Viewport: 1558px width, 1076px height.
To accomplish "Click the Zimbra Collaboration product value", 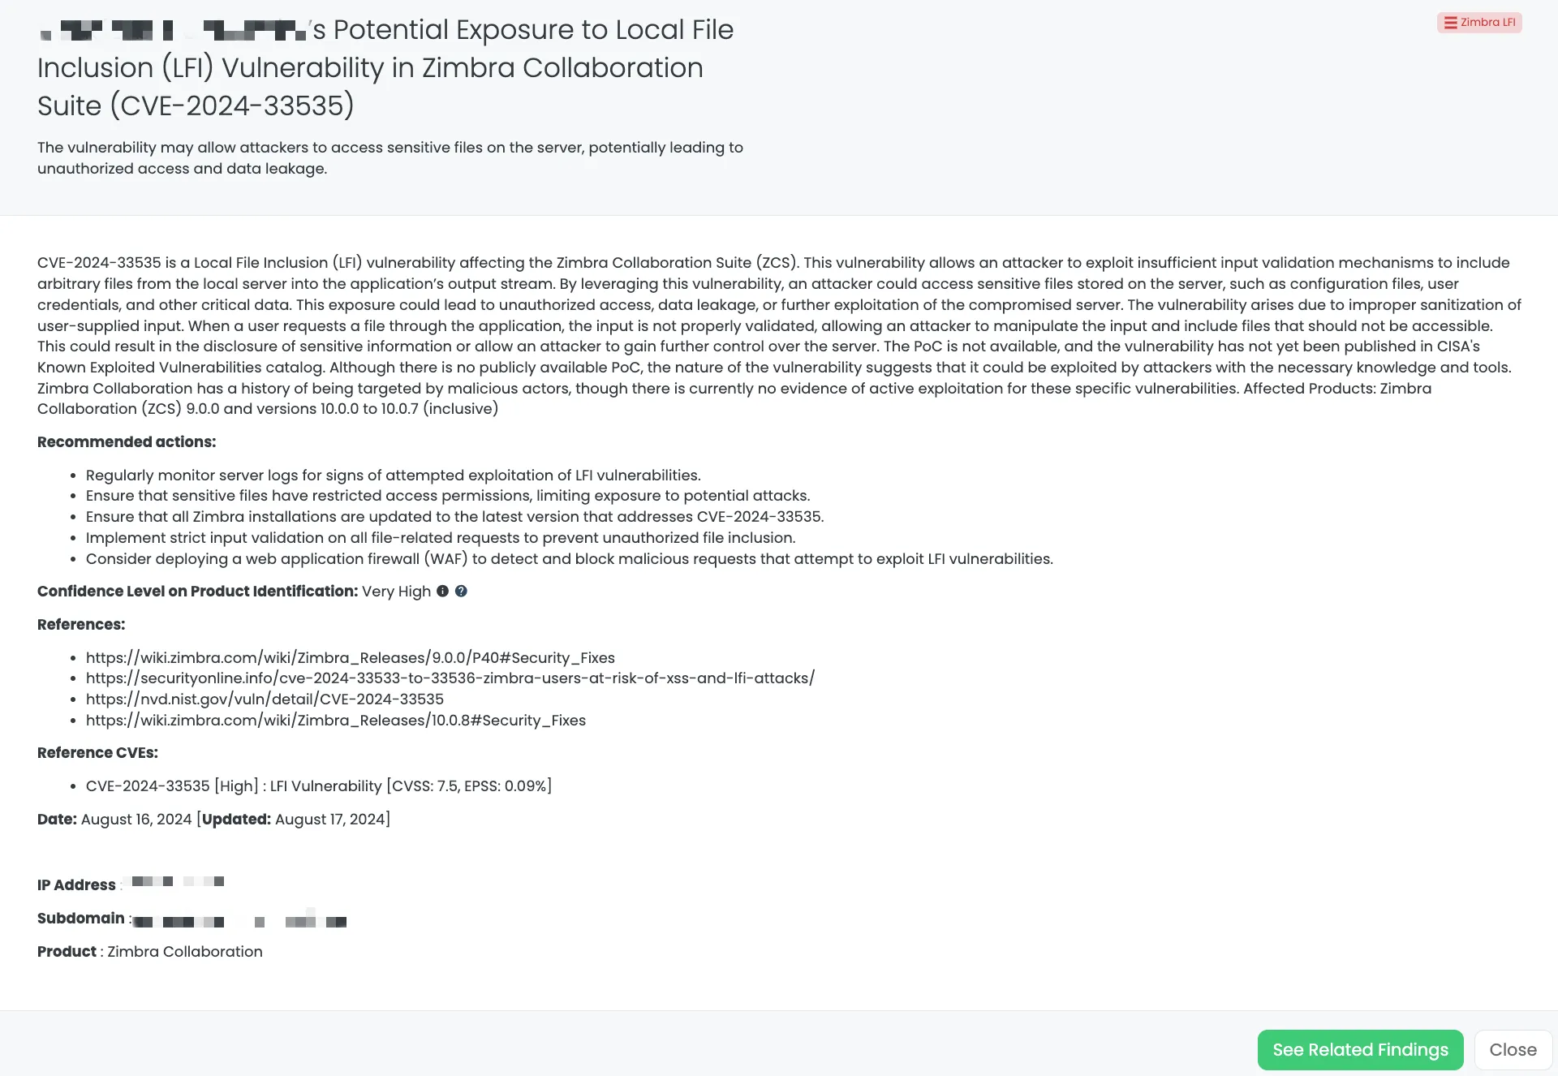I will coord(185,952).
